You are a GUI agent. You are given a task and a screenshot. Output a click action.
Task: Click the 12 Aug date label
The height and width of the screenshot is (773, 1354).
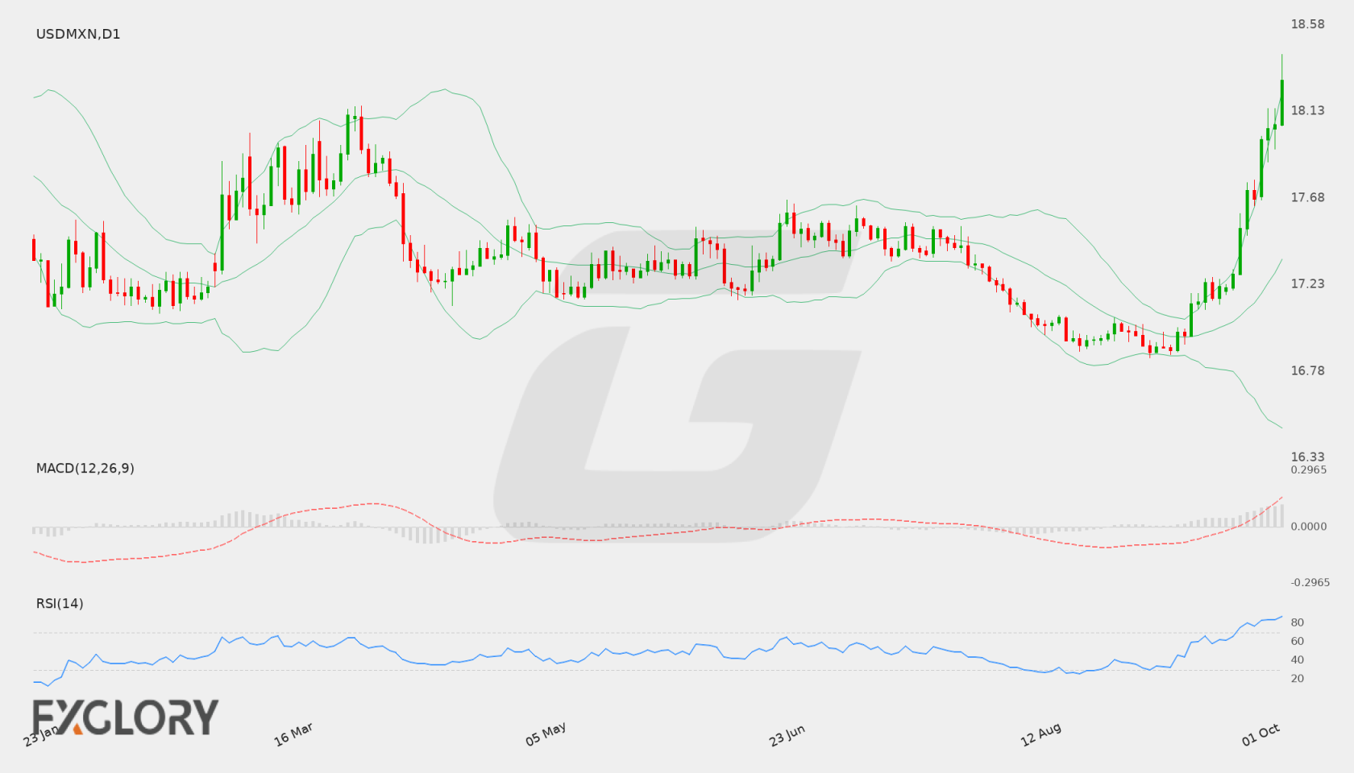[1040, 734]
